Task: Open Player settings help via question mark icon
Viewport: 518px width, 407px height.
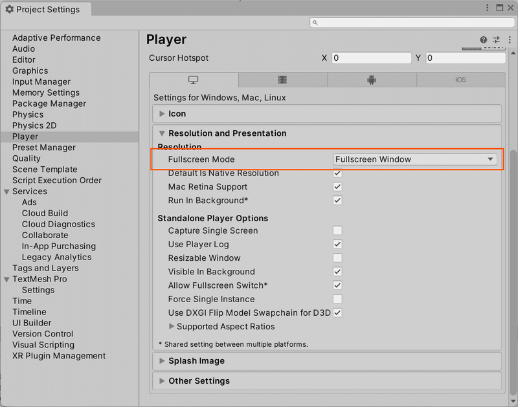Action: (x=483, y=39)
